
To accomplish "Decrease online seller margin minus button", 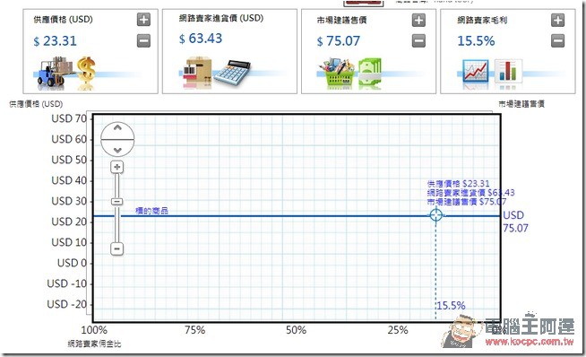I will click(x=557, y=40).
